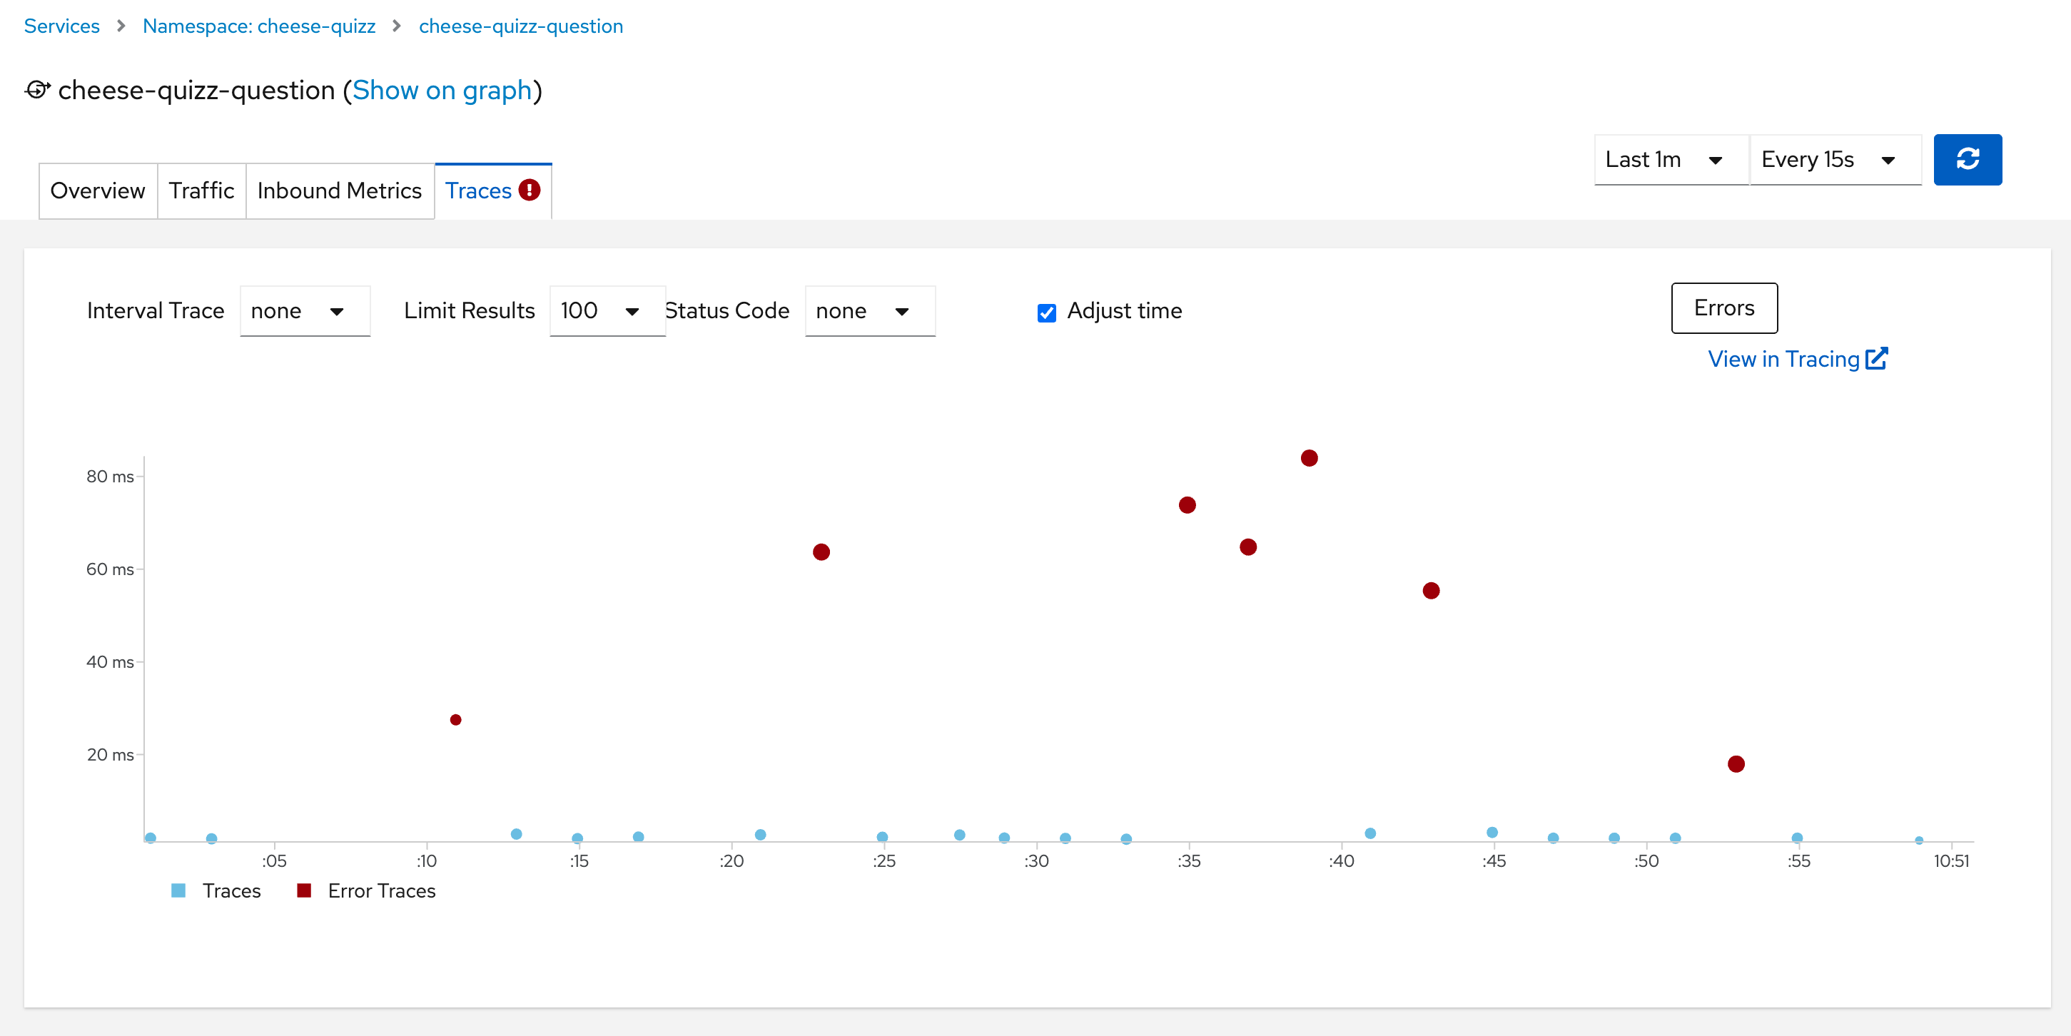Click the red Error Traces legend swatch
Image resolution: width=2071 pixels, height=1036 pixels.
tap(304, 890)
